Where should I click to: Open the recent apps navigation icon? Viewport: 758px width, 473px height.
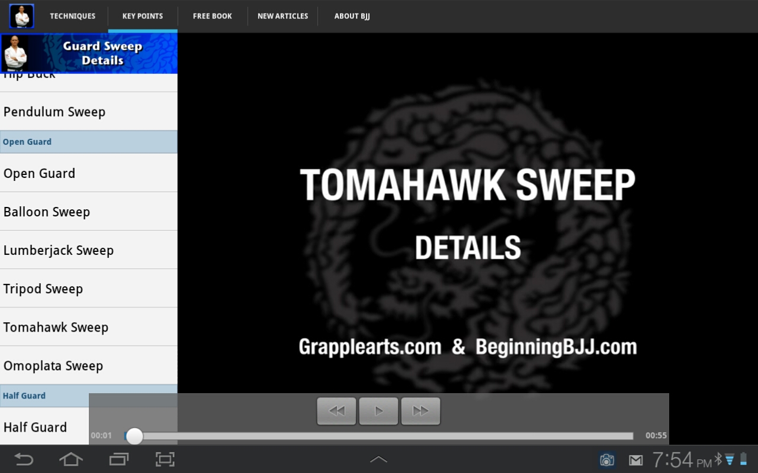tap(118, 459)
